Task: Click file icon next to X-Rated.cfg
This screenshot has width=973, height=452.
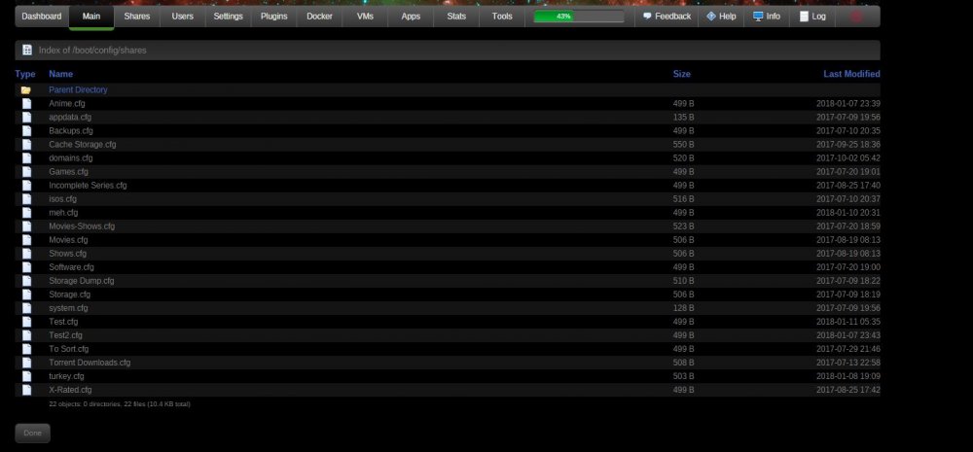Action: click(26, 390)
